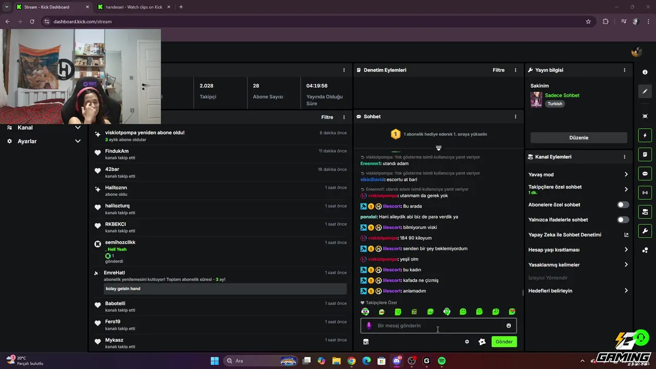
Task: Toggle Yalnızca ifadelerle sohbet switch
Action: coord(623,220)
